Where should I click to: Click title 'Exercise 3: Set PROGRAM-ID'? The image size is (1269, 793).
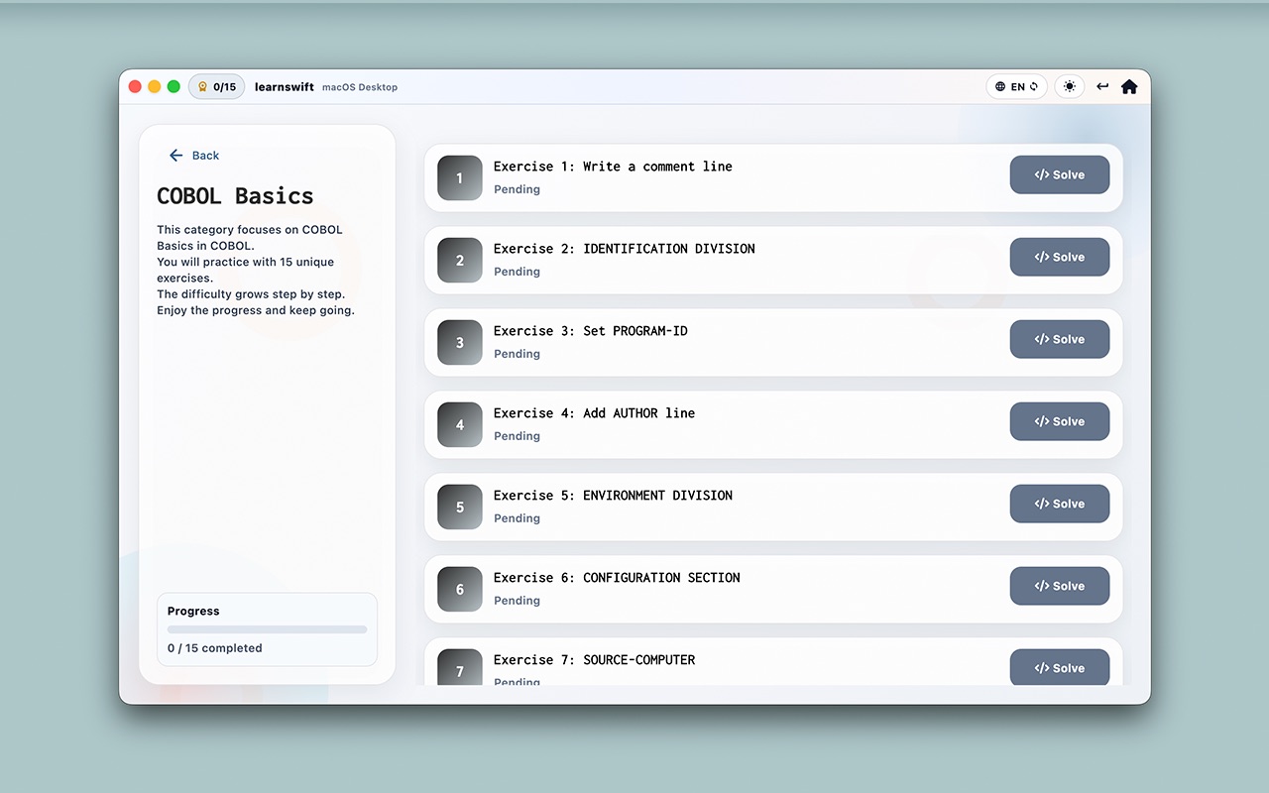tap(591, 331)
